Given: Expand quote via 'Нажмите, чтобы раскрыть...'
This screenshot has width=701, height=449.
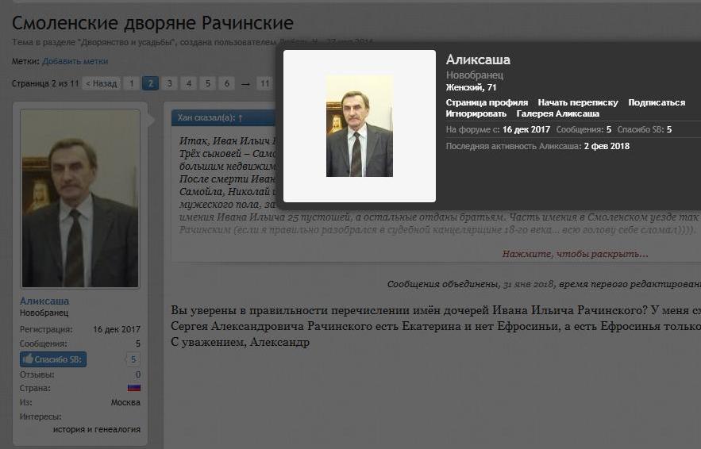Looking at the screenshot, I should (575, 254).
